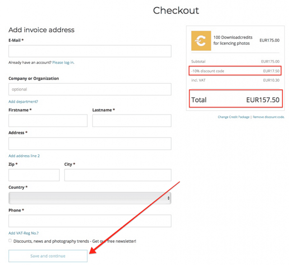The height and width of the screenshot is (265, 289).
Task: Click the Add department link
Action: (x=23, y=102)
